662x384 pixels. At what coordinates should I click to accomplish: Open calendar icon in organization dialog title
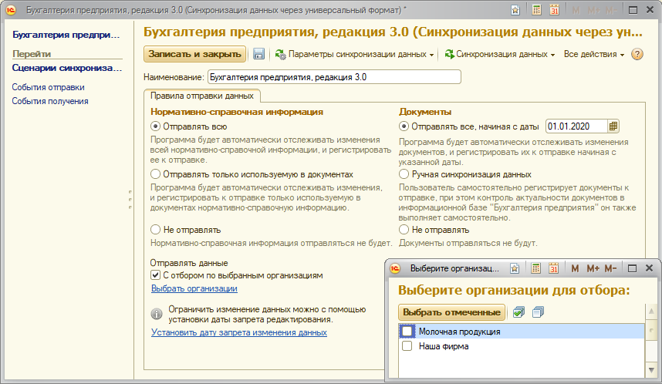(x=553, y=268)
